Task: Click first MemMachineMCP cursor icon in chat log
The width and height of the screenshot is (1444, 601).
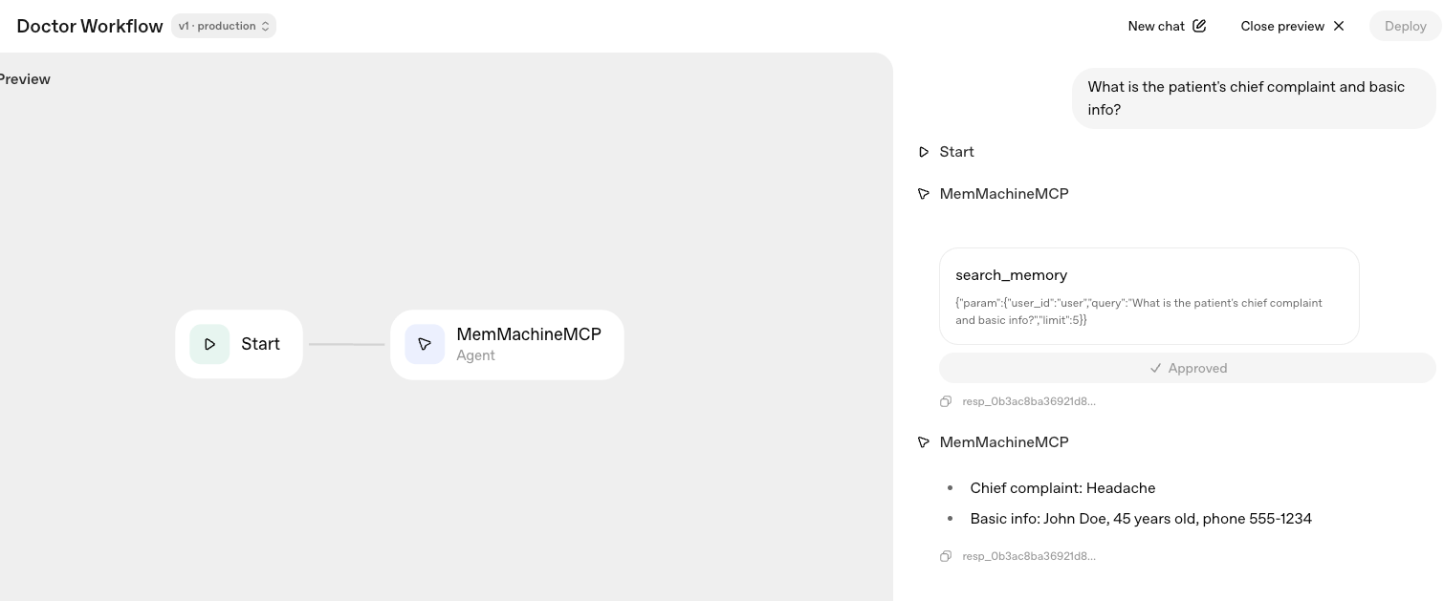Action: point(924,194)
